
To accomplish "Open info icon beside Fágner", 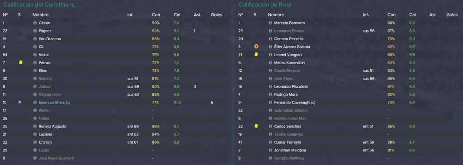I will pos(35,31).
